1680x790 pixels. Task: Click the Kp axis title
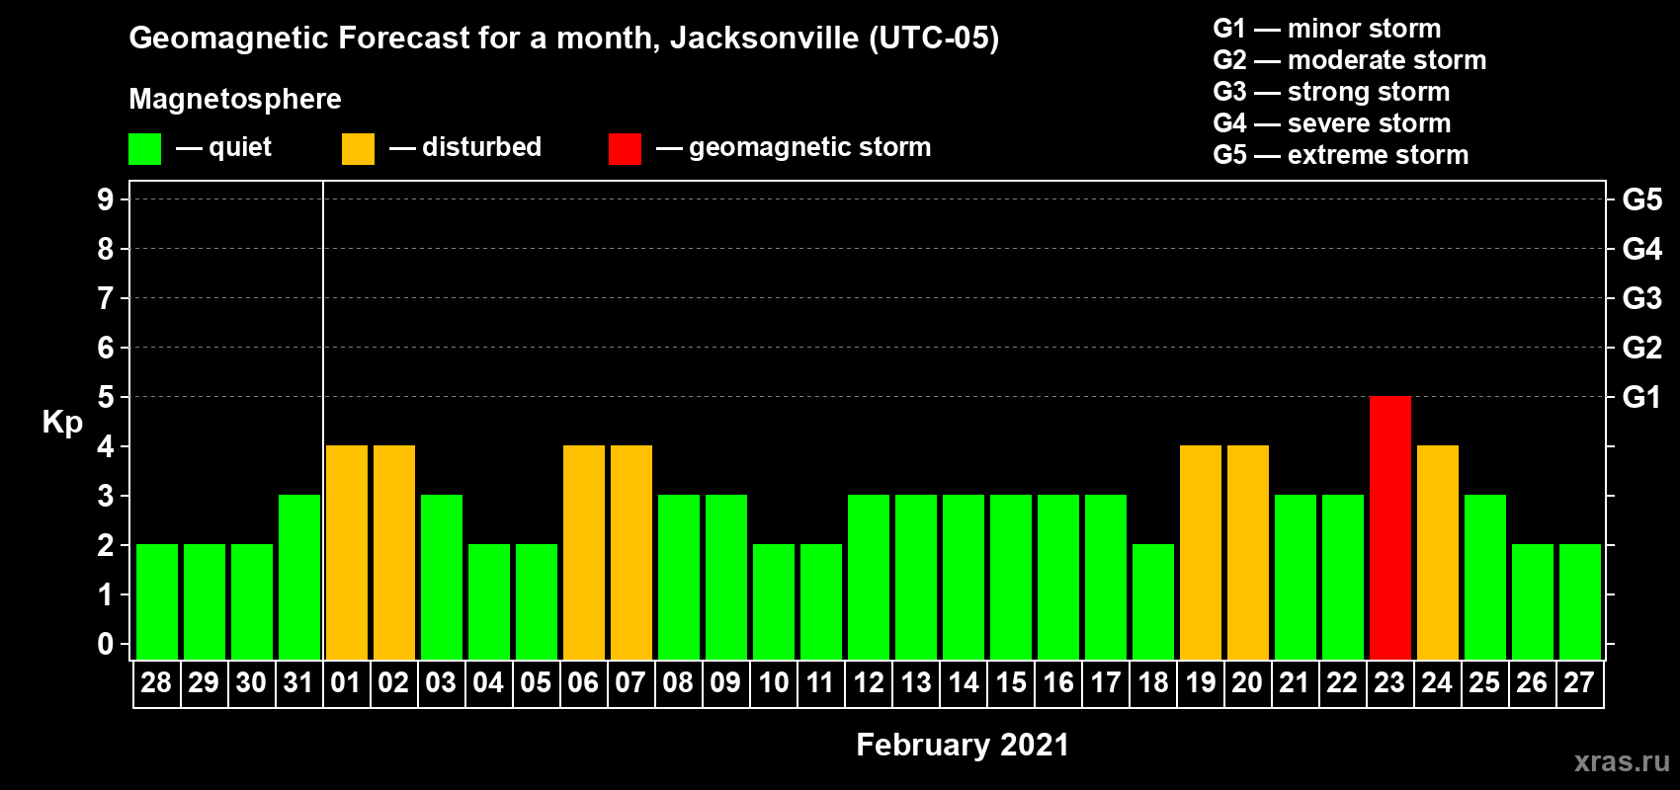tap(62, 424)
